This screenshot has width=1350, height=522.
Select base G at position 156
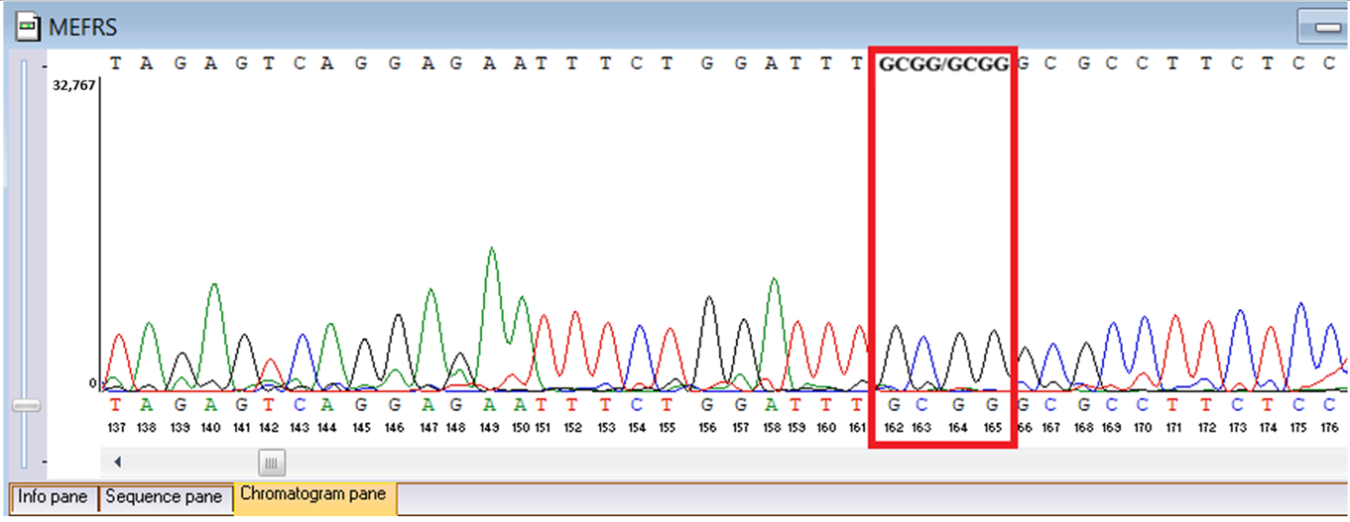tap(707, 405)
